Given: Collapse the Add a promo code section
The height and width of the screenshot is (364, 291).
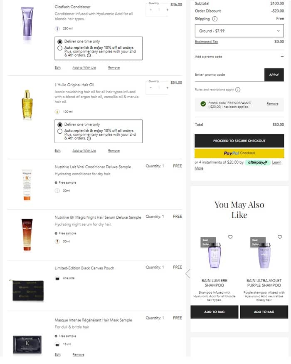Looking at the screenshot, I should coord(282,56).
